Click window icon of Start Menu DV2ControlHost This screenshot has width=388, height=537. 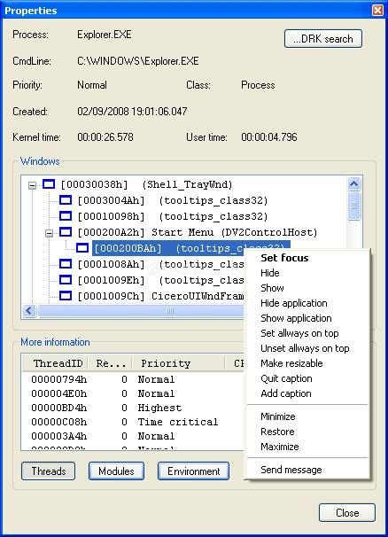coord(66,232)
